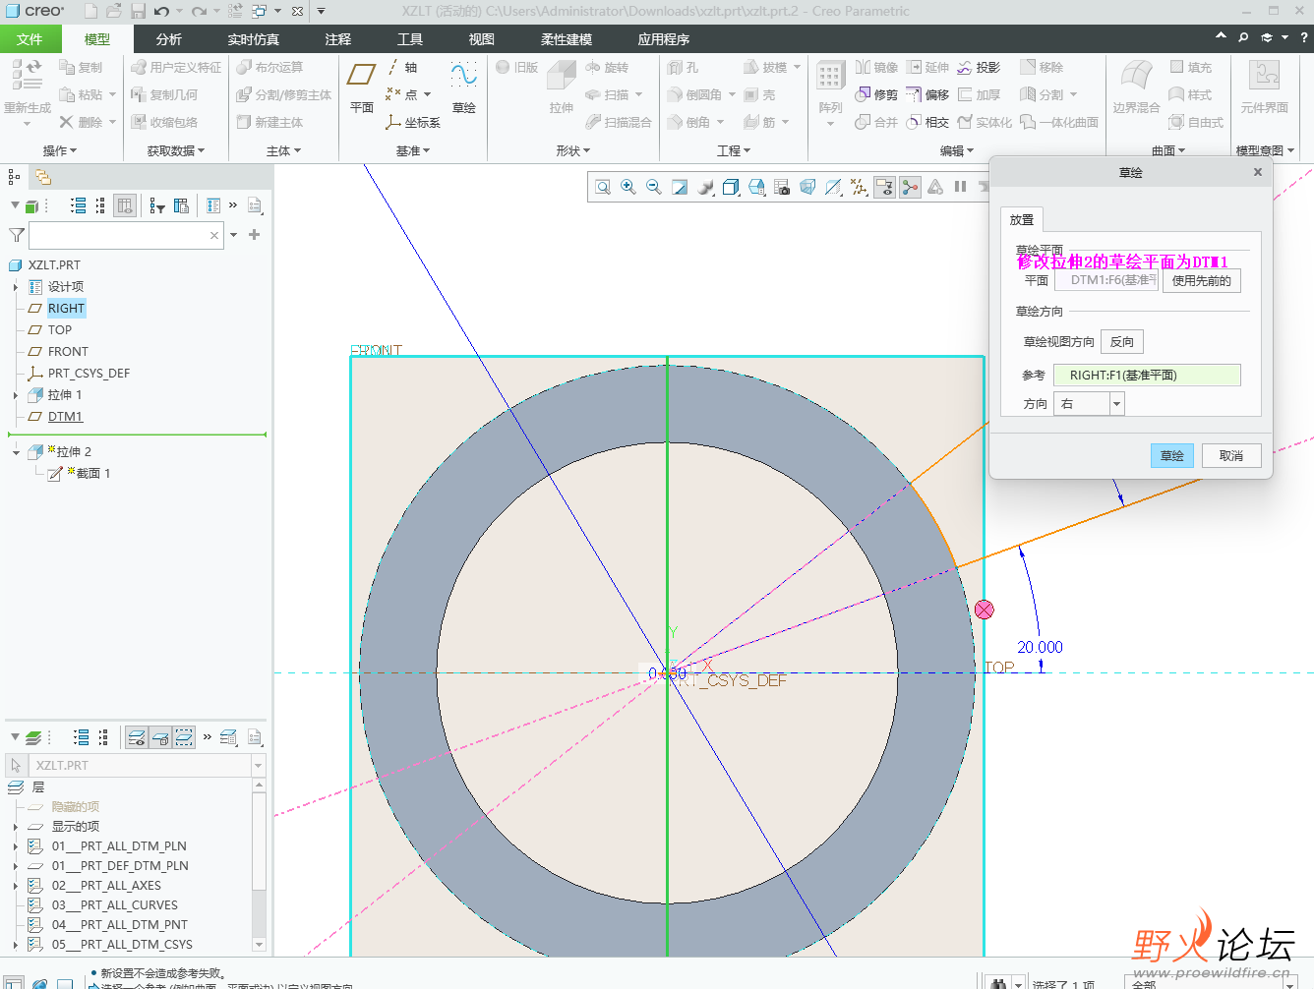This screenshot has height=989, width=1314.
Task: Click the Coordinate System (坐标系) tool
Action: pyautogui.click(x=412, y=122)
